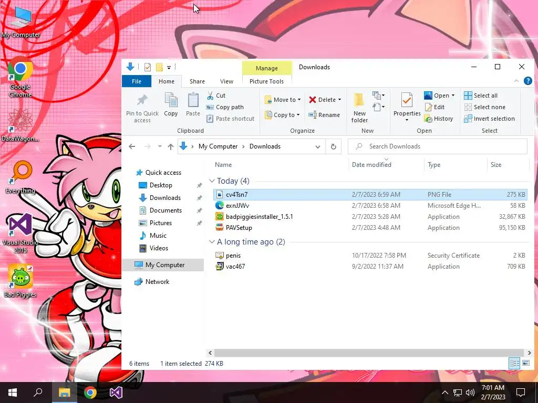This screenshot has height=403, width=538.
Task: Open the New item dropdown
Action: click(x=378, y=95)
